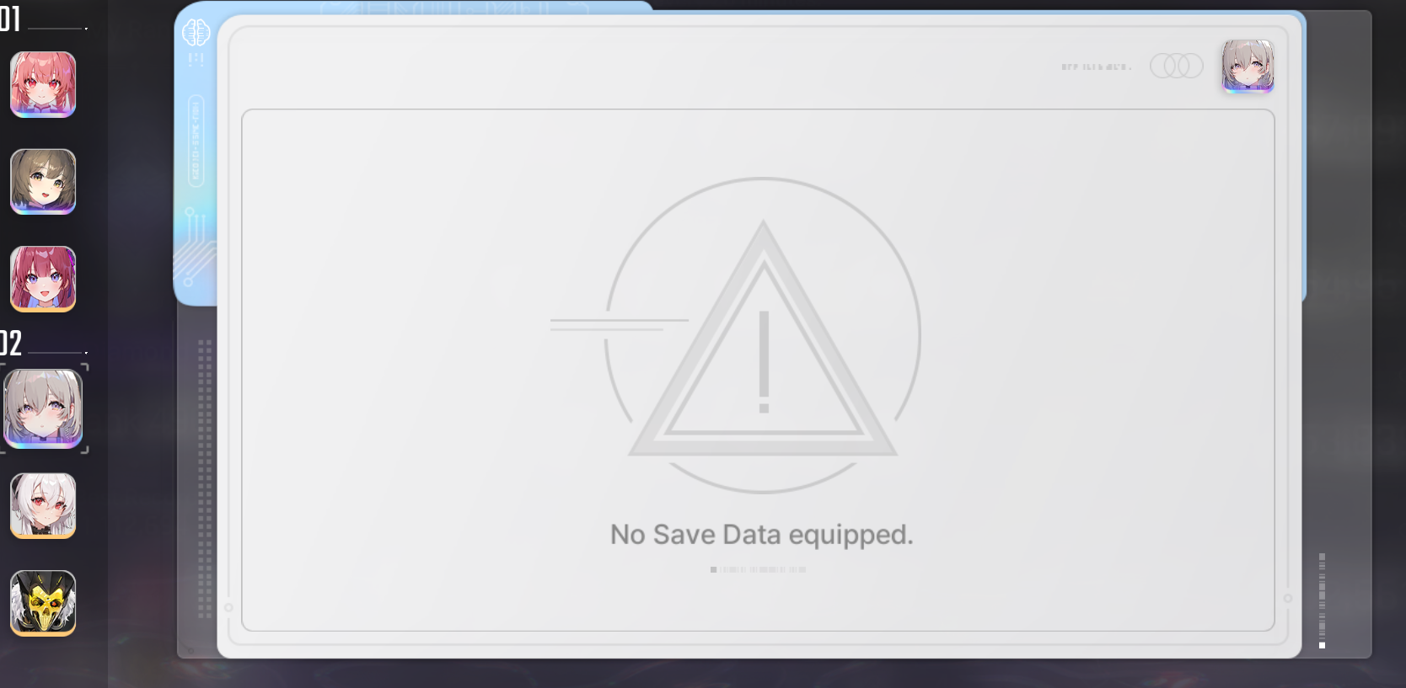The height and width of the screenshot is (688, 1406).
Task: Click the dotted column left of the card
Action: click(x=204, y=478)
